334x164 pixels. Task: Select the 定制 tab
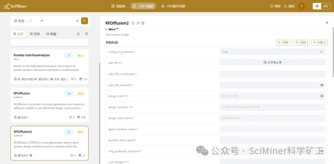35,34
